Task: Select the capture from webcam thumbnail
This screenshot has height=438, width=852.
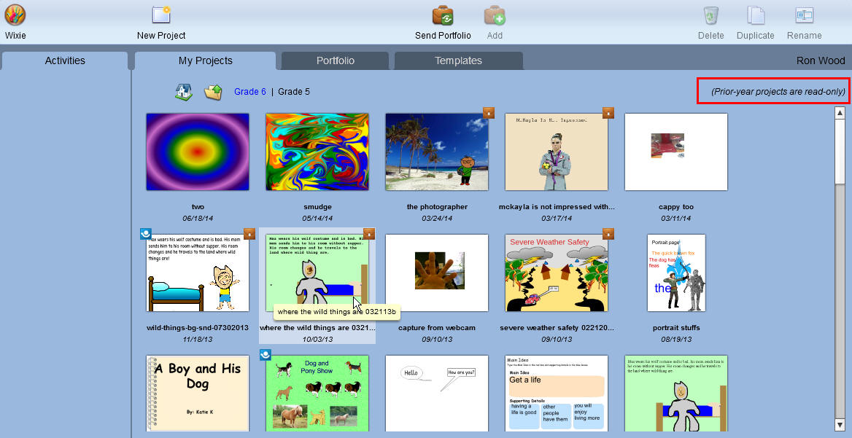Action: [x=437, y=273]
